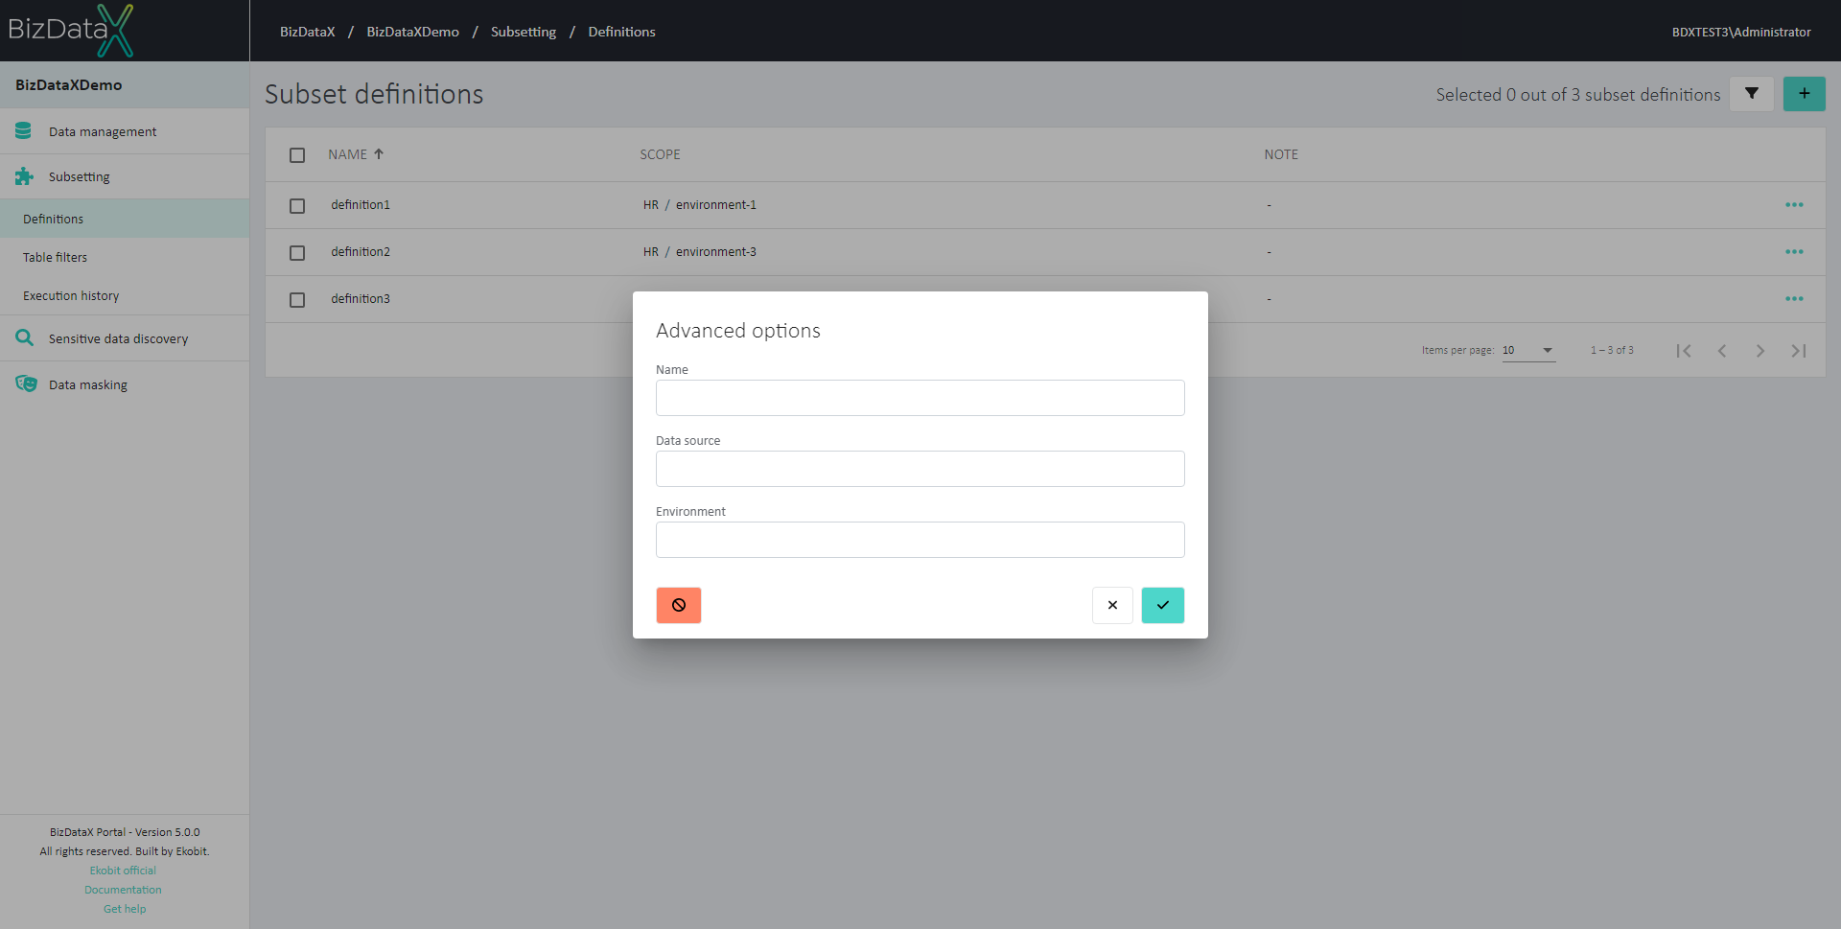The height and width of the screenshot is (929, 1841).
Task: Click the BizDataXDemo project header in sidebar
Action: pos(125,85)
